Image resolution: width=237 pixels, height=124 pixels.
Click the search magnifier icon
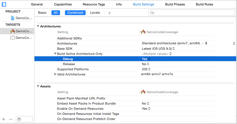[152, 13]
